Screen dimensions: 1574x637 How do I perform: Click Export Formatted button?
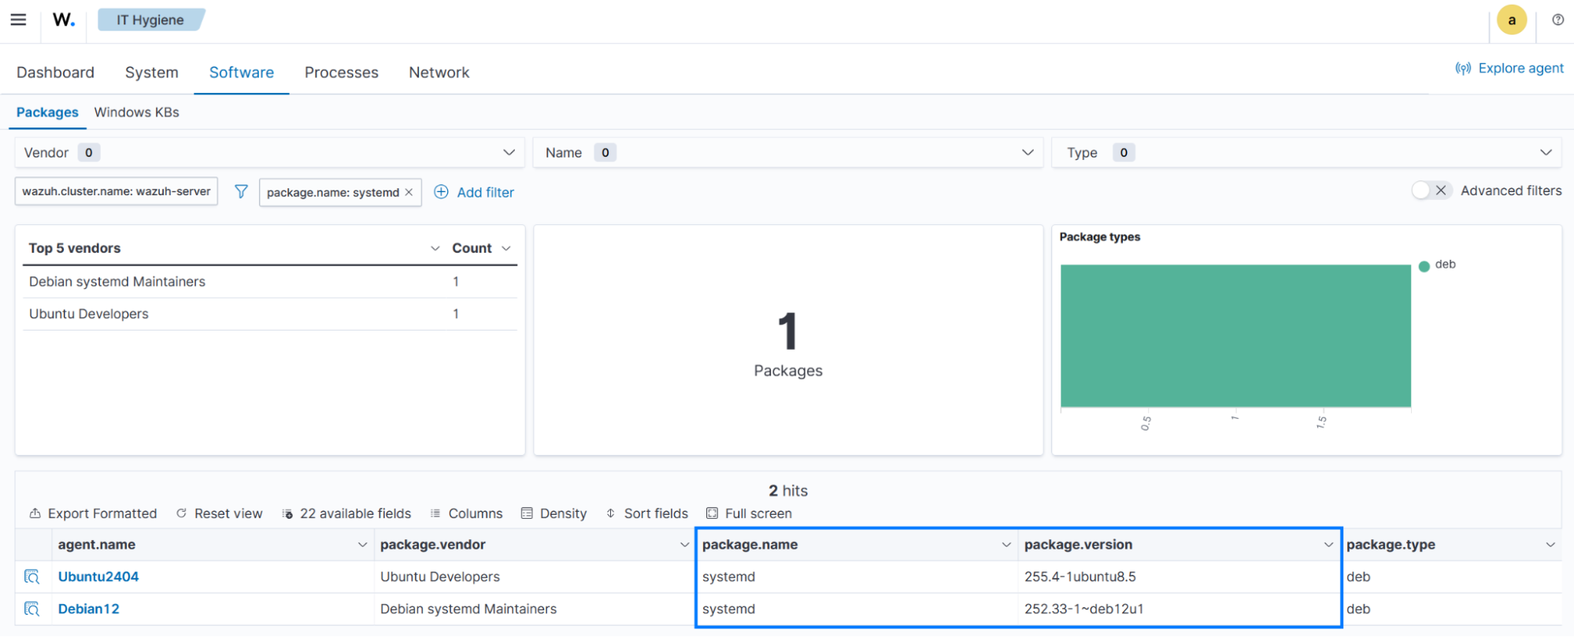point(93,513)
